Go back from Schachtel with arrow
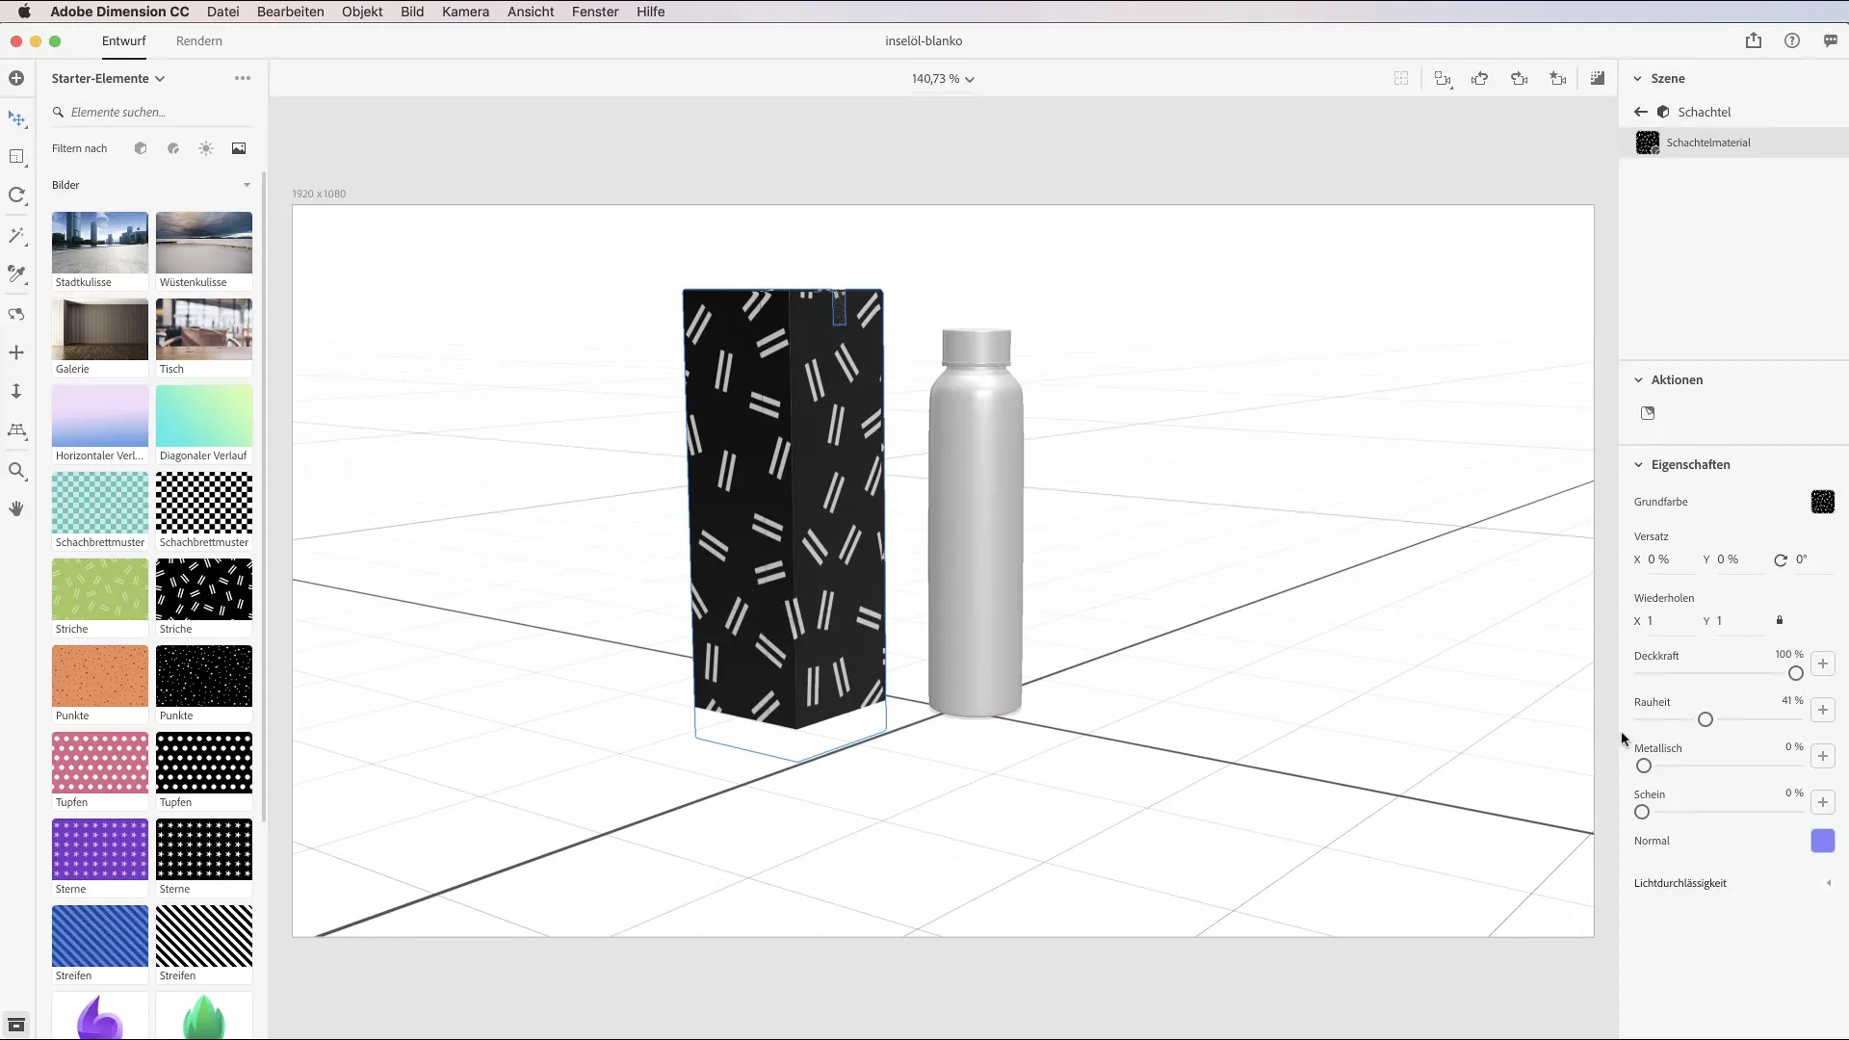Screen dimensions: 1849x1040 [x=1641, y=112]
